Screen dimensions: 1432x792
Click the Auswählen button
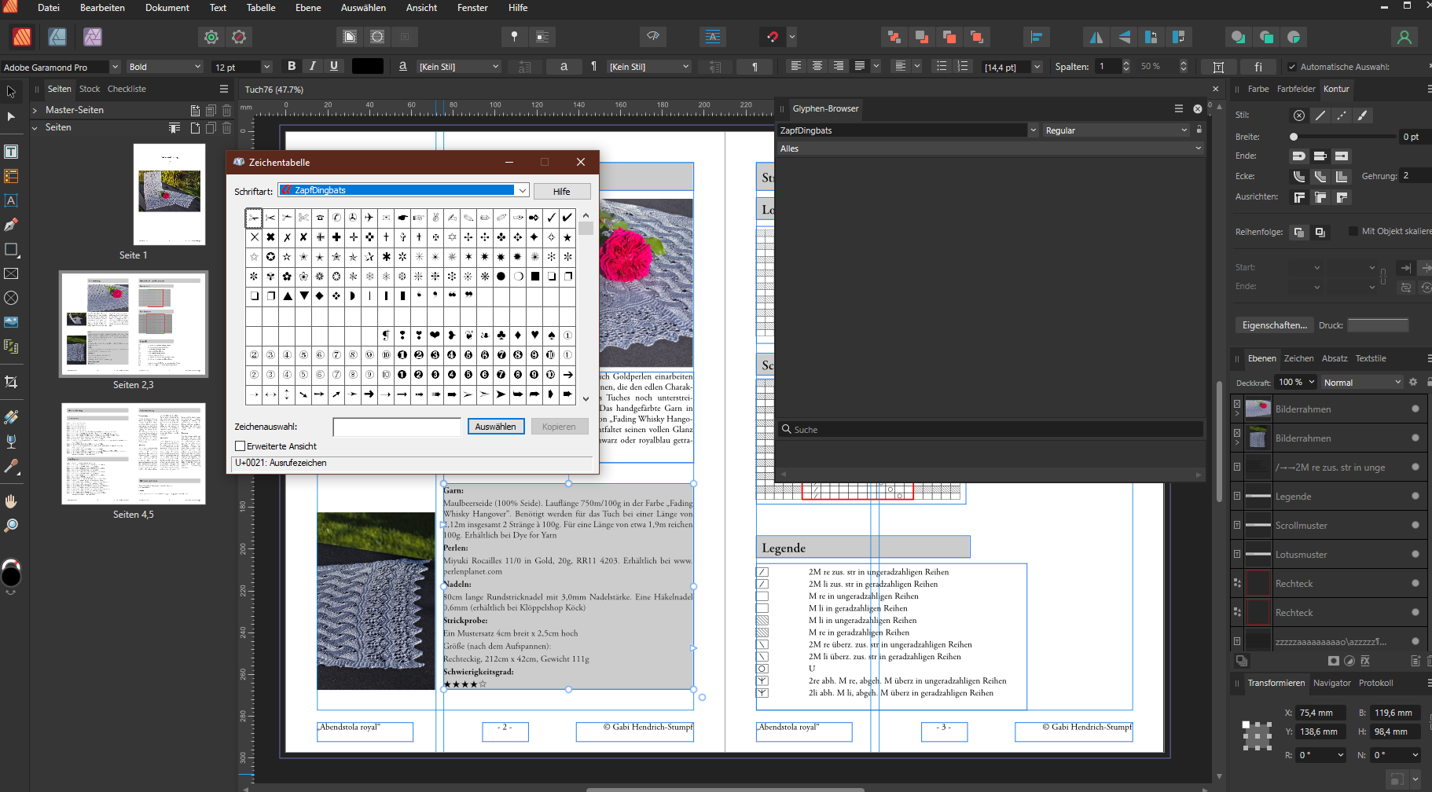pyautogui.click(x=496, y=427)
